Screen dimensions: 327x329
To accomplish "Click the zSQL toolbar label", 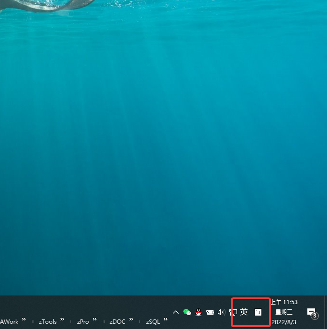I will click(153, 322).
